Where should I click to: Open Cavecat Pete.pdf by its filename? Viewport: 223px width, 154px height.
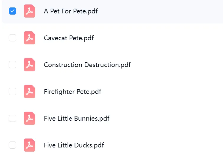(x=69, y=38)
